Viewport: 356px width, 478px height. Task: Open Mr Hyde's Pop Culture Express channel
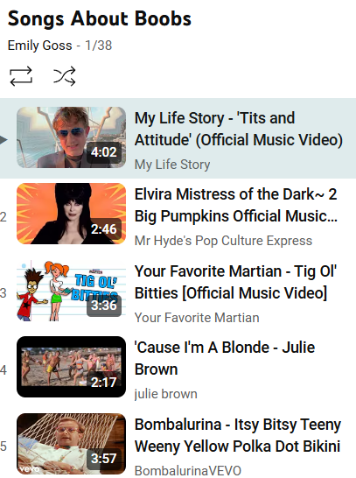point(224,241)
